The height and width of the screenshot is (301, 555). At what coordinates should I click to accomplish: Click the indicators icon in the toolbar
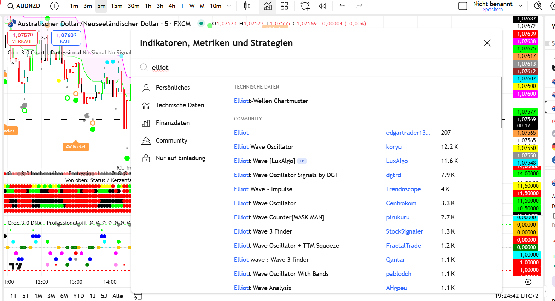point(268,6)
